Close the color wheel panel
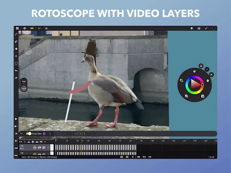Screen dimensions: 231x173 [211, 74]
